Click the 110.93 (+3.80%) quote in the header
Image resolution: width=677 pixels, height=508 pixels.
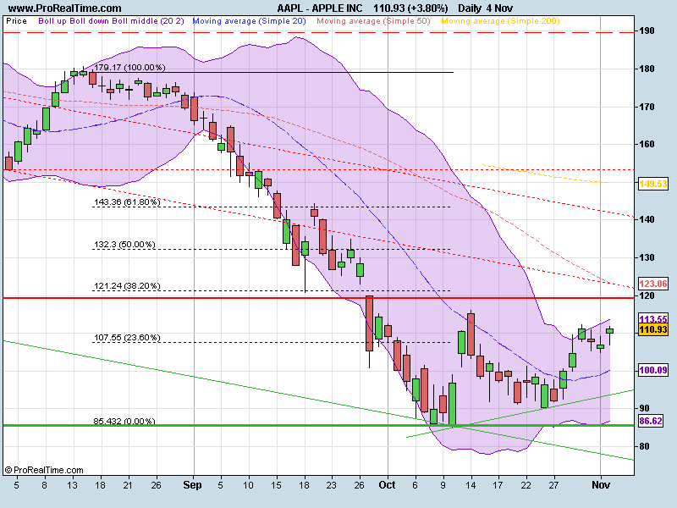[410, 8]
